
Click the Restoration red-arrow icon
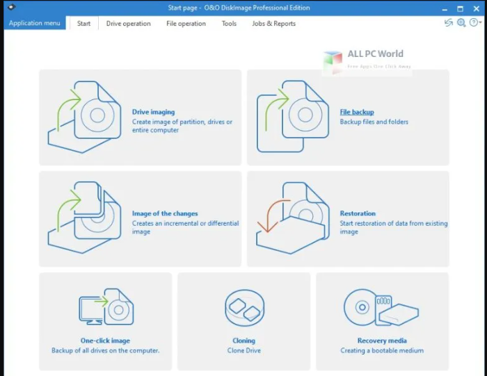293,218
